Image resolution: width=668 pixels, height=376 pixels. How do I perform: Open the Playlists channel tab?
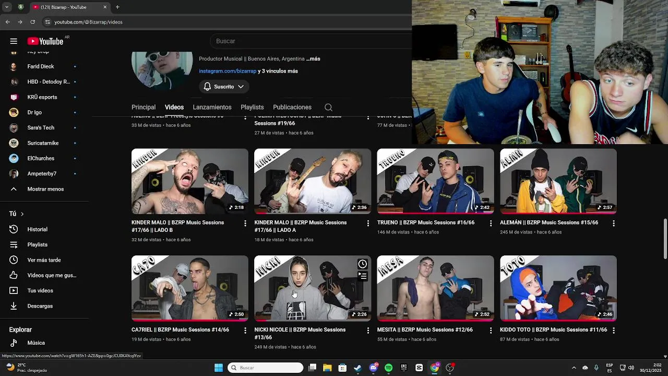(252, 107)
